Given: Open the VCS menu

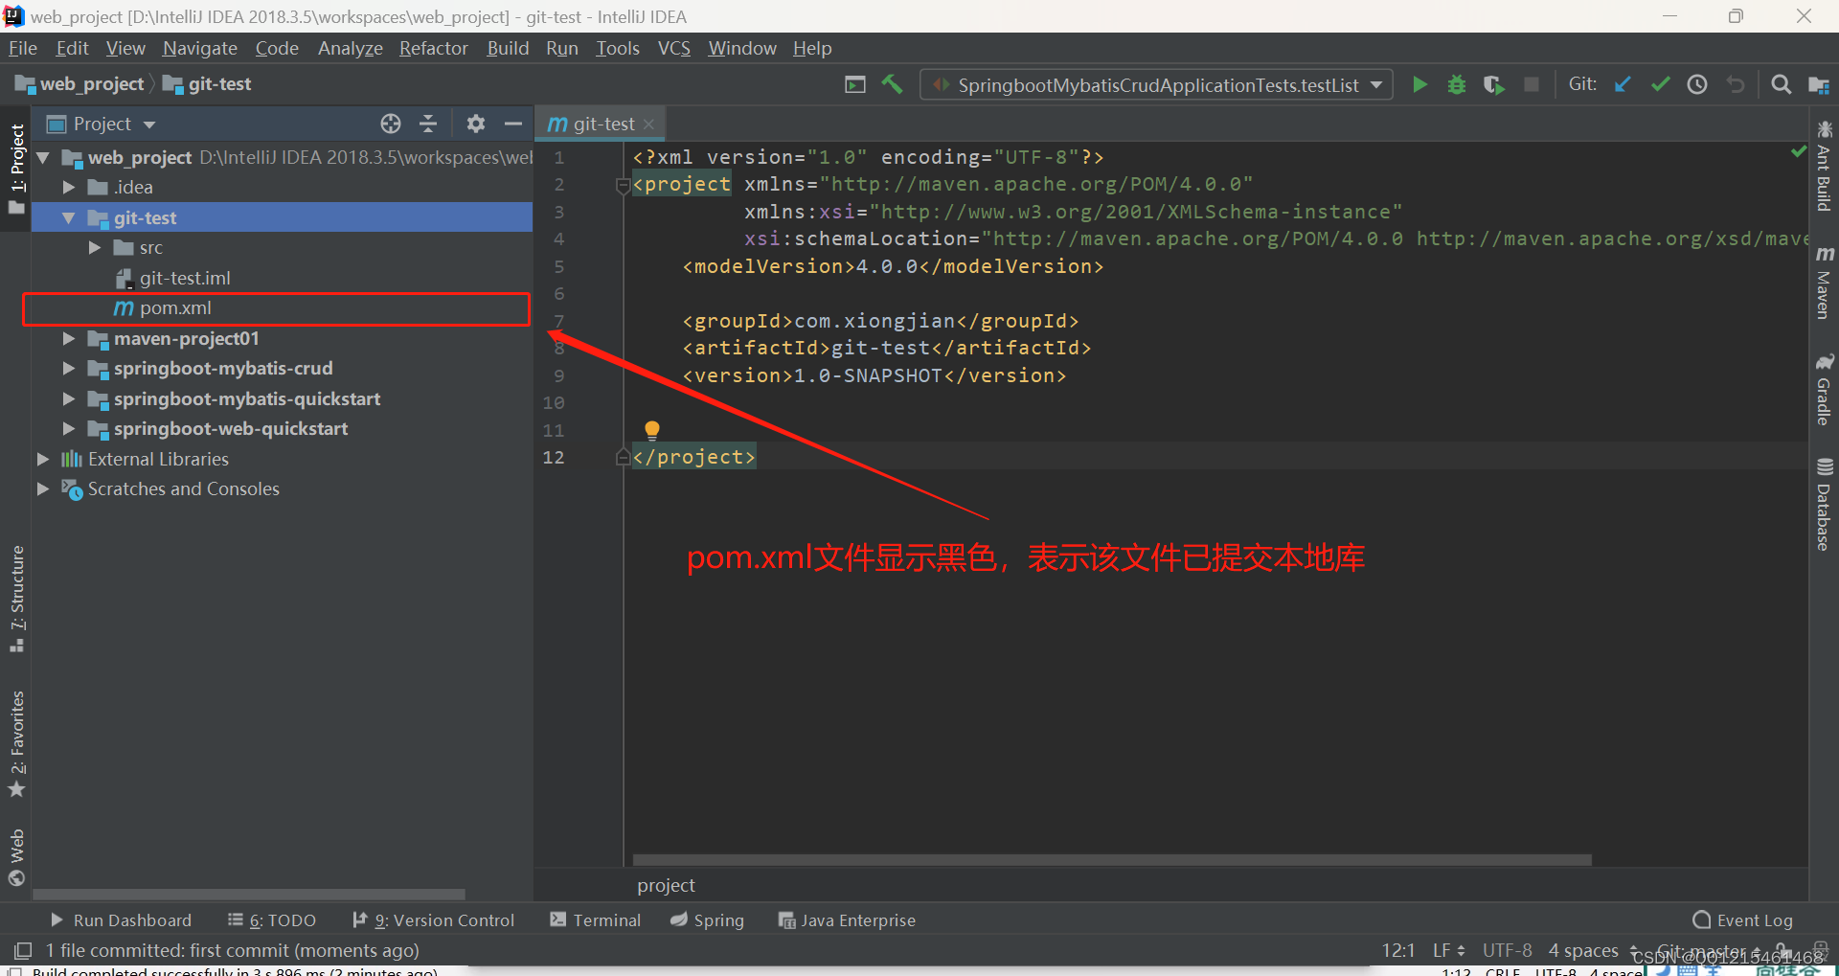Looking at the screenshot, I should click(673, 48).
